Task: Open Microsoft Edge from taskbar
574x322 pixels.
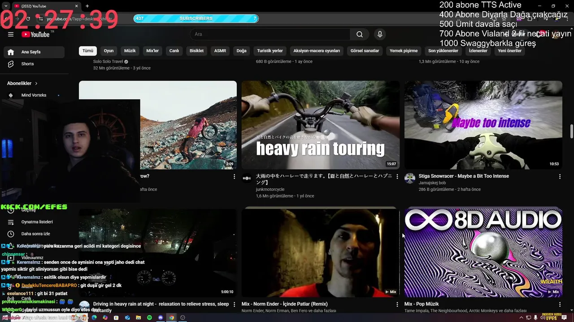Action: (94, 318)
